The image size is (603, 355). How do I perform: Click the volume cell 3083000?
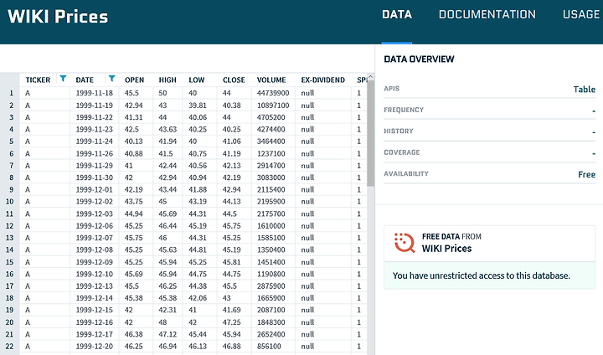click(x=271, y=177)
